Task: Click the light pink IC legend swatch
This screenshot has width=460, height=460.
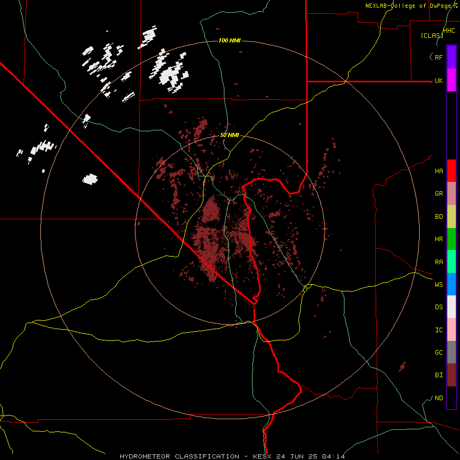Action: coord(451,330)
